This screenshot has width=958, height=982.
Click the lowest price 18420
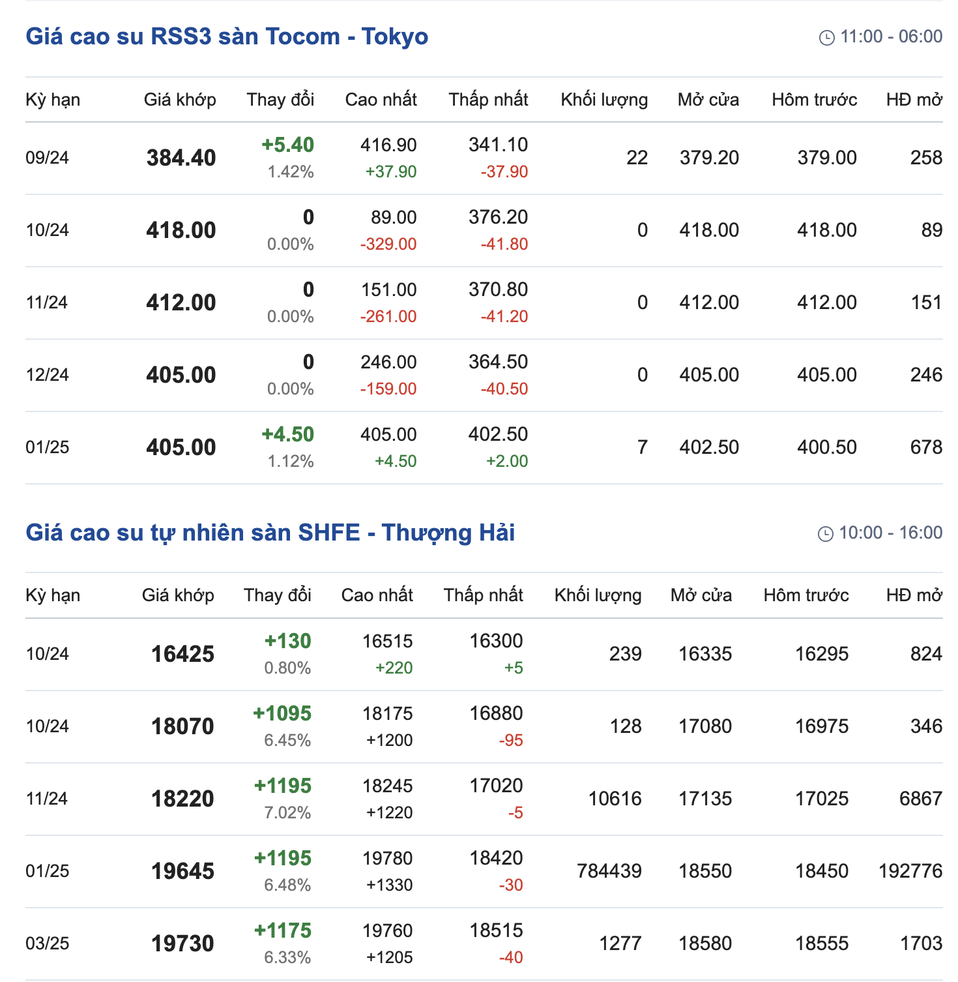coord(496,858)
